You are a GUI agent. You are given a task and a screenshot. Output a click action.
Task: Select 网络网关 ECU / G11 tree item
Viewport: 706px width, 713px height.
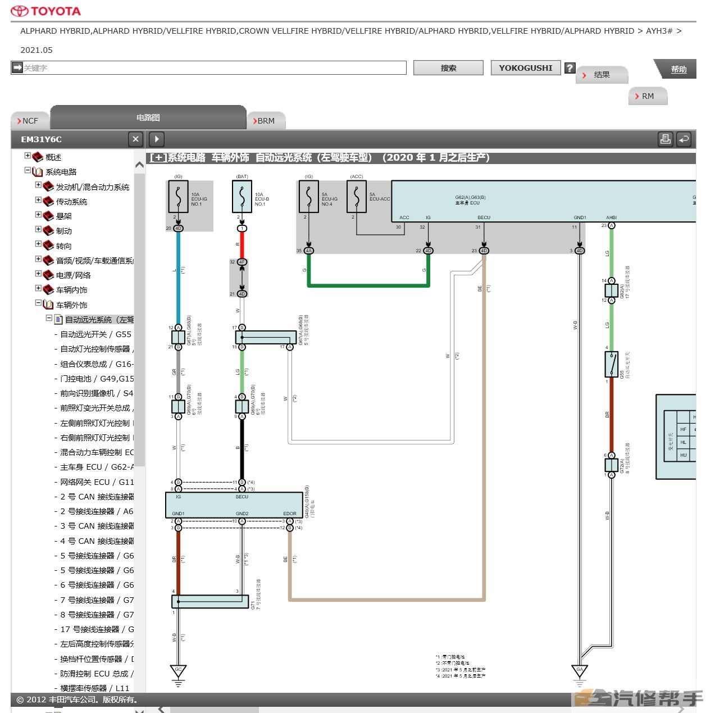(97, 482)
